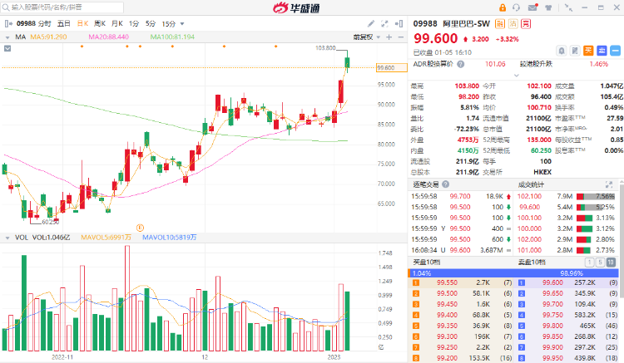Image resolution: width=624 pixels, height=363 pixels.
Task: Expand chart to fullscreen
Action: click(x=384, y=24)
